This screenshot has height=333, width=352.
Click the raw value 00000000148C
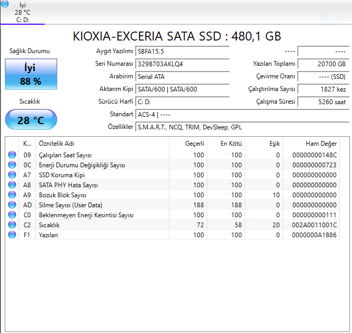tap(314, 155)
